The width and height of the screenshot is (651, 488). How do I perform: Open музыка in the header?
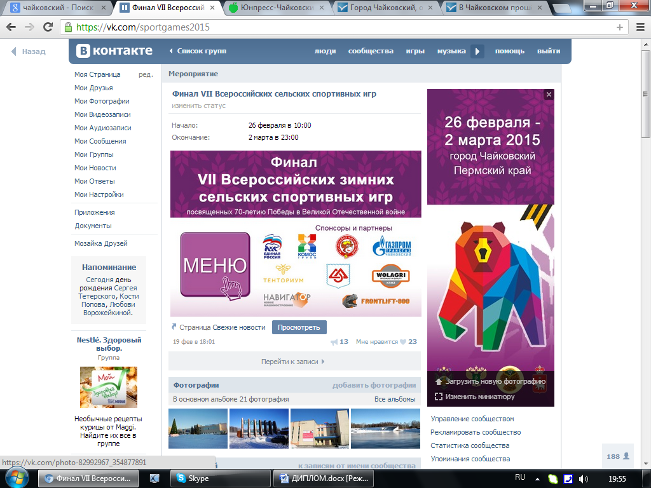coord(451,51)
